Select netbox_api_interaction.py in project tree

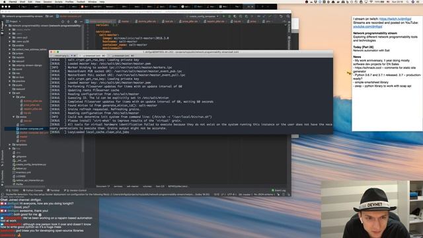[28, 180]
